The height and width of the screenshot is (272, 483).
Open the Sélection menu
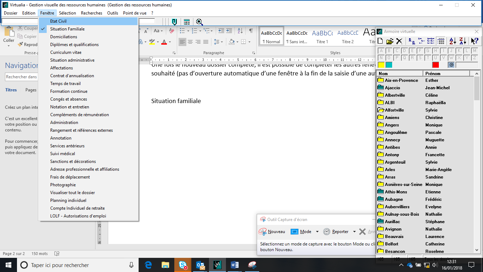pos(68,13)
